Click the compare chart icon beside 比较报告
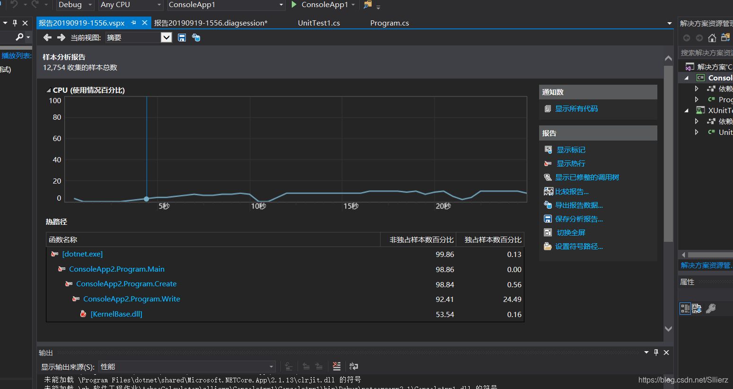The width and height of the screenshot is (733, 389). (548, 191)
